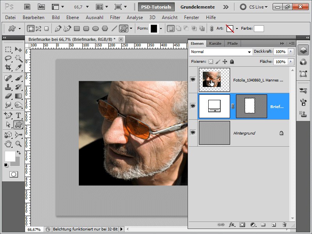This screenshot has width=312, height=234.
Task: Choose the Polygon shape in options bar
Action: [105, 28]
